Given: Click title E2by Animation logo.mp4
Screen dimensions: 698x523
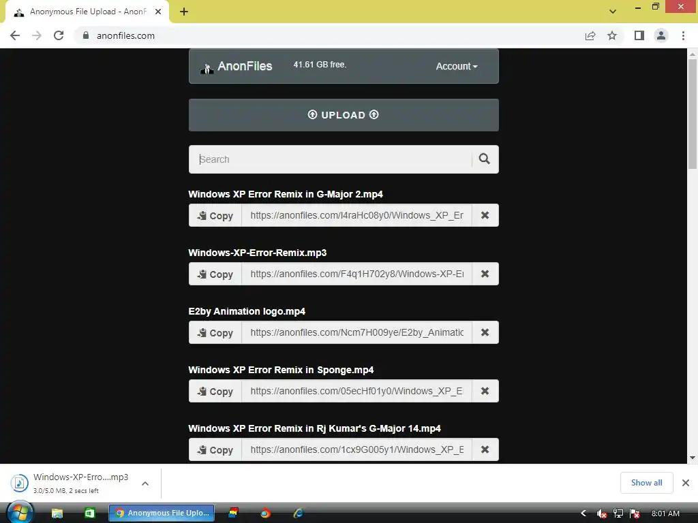Looking at the screenshot, I should tap(247, 311).
